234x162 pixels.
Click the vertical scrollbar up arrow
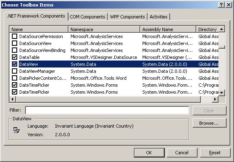(222, 29)
